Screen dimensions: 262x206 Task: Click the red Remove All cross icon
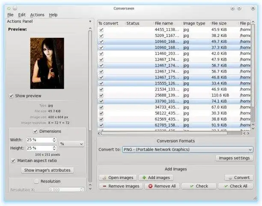(150, 186)
